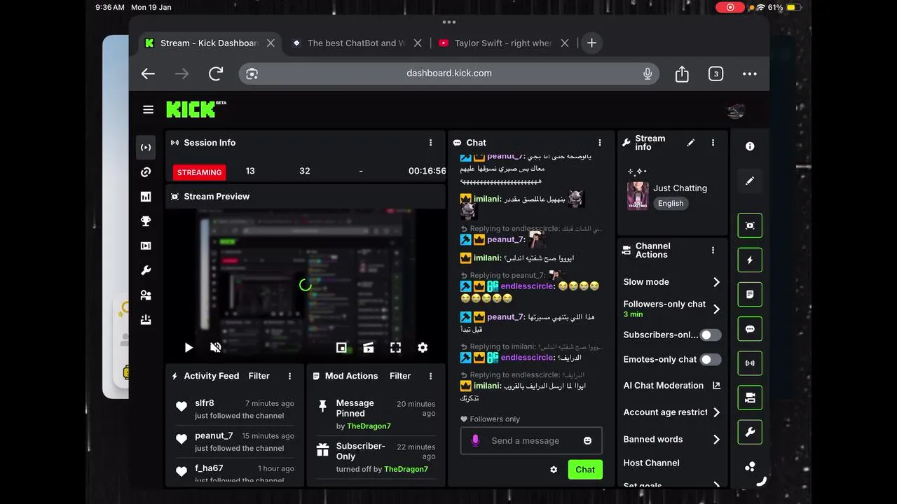The height and width of the screenshot is (504, 897).
Task: Toggle the lightning activity widget icon in right toolbar
Action: click(x=750, y=260)
